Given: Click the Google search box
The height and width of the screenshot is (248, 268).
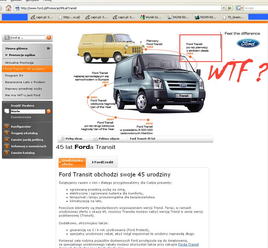Looking at the screenshot, I should (256, 8).
